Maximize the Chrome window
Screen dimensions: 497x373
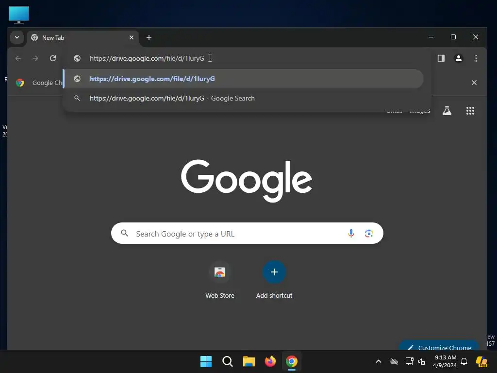tap(453, 37)
